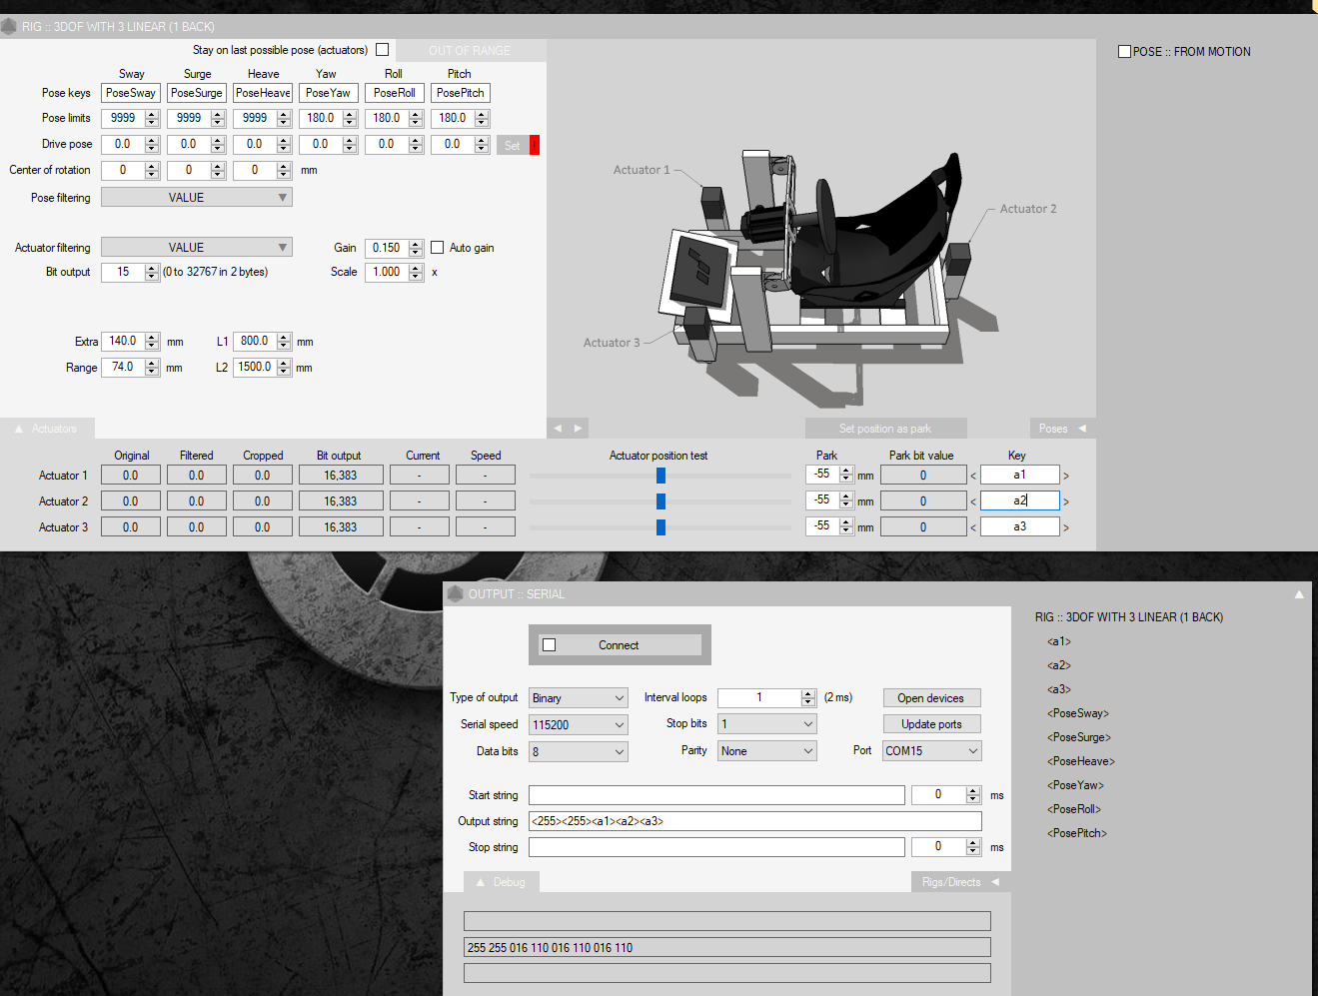Enable Stay on last possible pose checkbox
This screenshot has height=996, width=1318.
tap(382, 50)
